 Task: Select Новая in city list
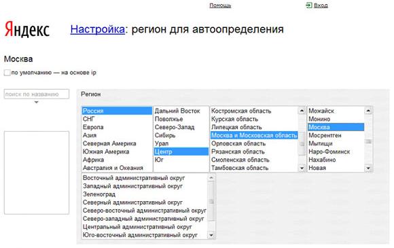coord(336,168)
